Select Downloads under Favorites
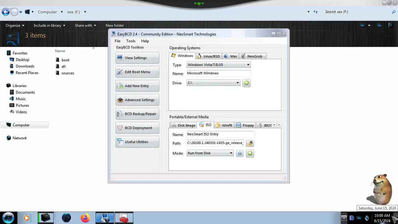Image resolution: width=398 pixels, height=224 pixels. point(25,66)
